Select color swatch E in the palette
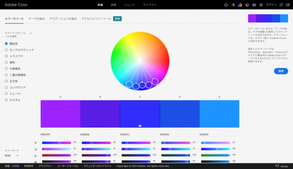Viewport: 293px width, 169px height. (219, 114)
